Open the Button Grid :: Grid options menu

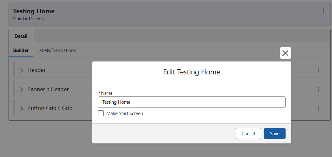click(319, 108)
